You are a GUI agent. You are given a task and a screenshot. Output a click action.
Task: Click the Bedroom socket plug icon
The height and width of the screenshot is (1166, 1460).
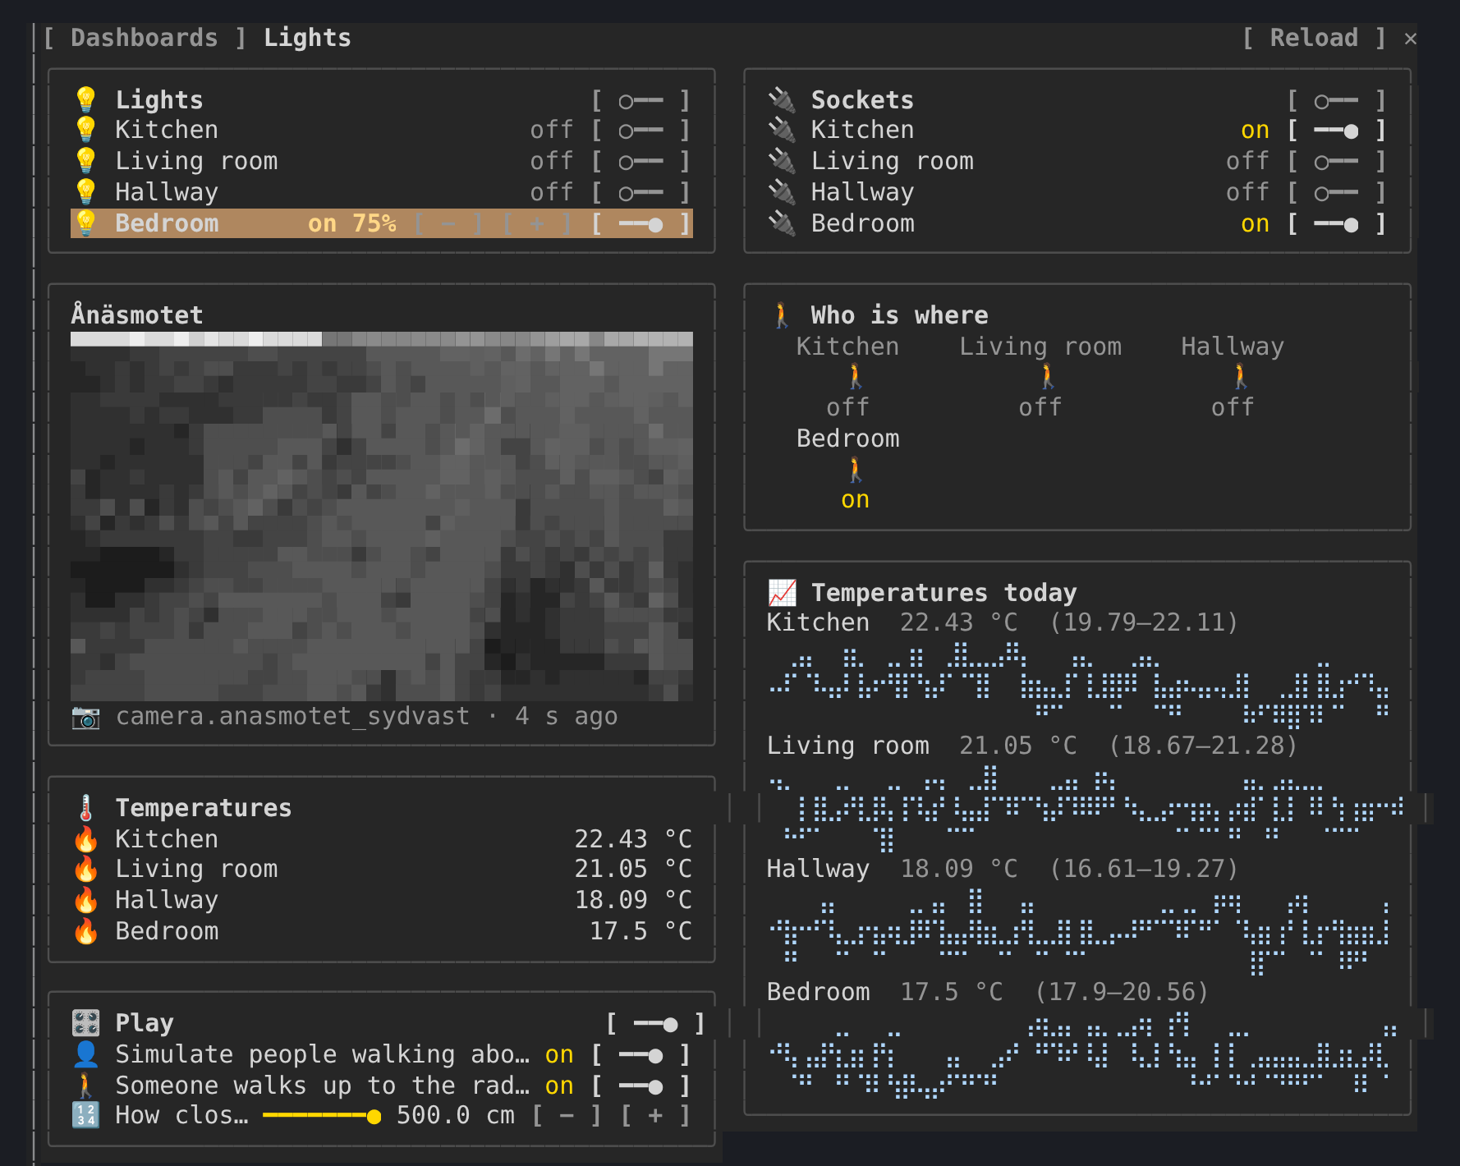(x=782, y=223)
